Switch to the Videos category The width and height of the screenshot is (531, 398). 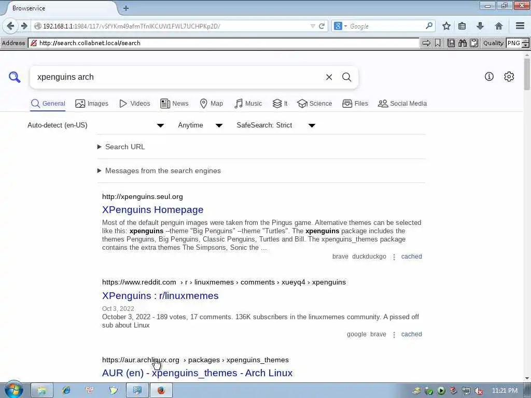[x=135, y=104]
